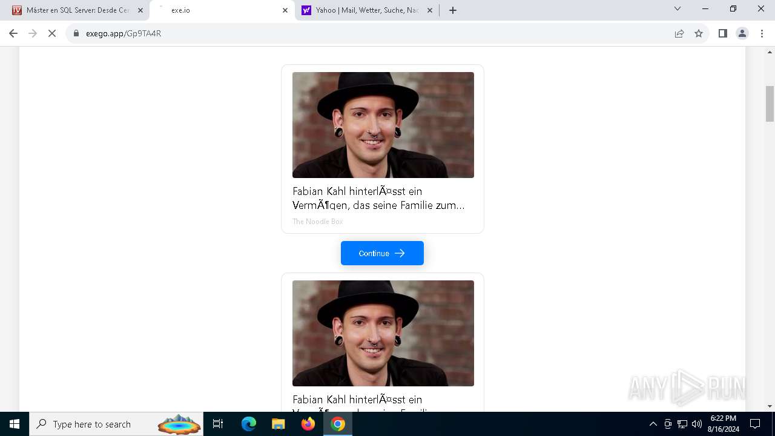The width and height of the screenshot is (775, 436).
Task: Open the Chrome profile menu
Action: 742,33
